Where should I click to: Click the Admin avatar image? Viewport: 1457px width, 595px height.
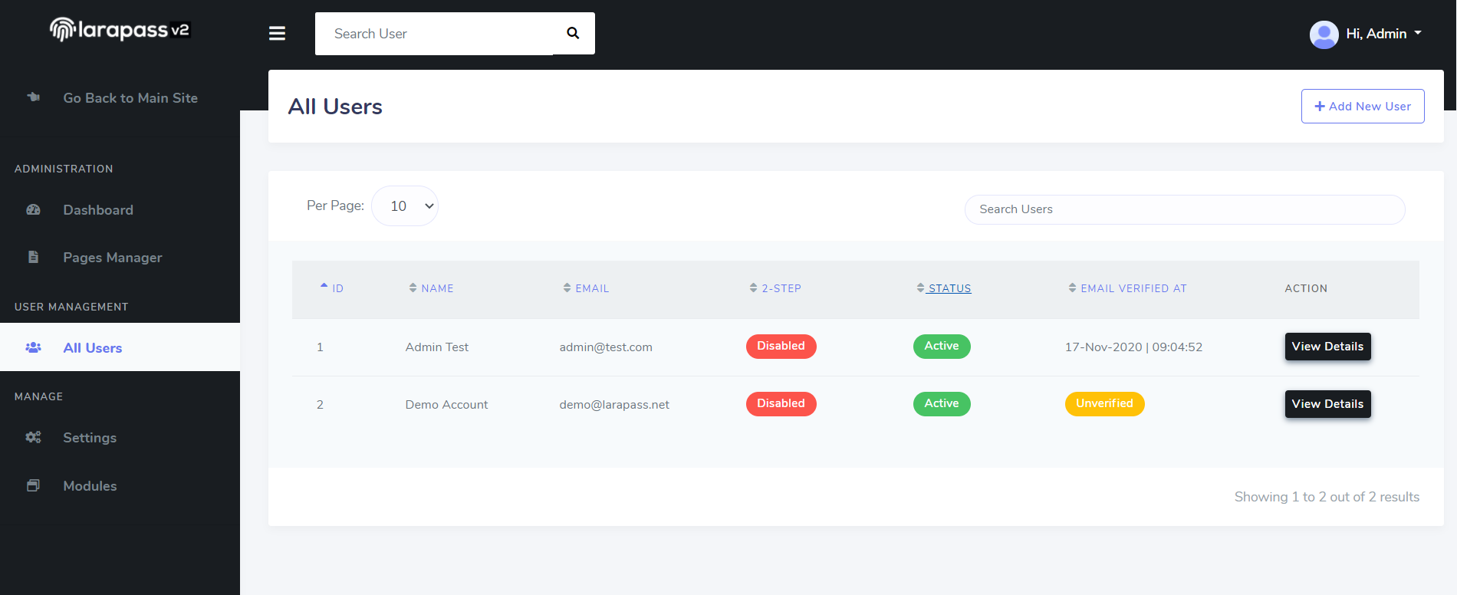(x=1324, y=34)
